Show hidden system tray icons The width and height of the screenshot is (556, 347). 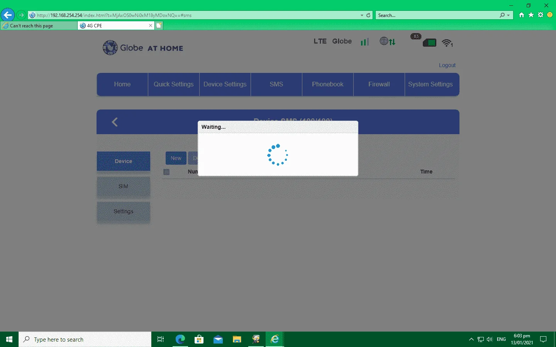pyautogui.click(x=471, y=339)
